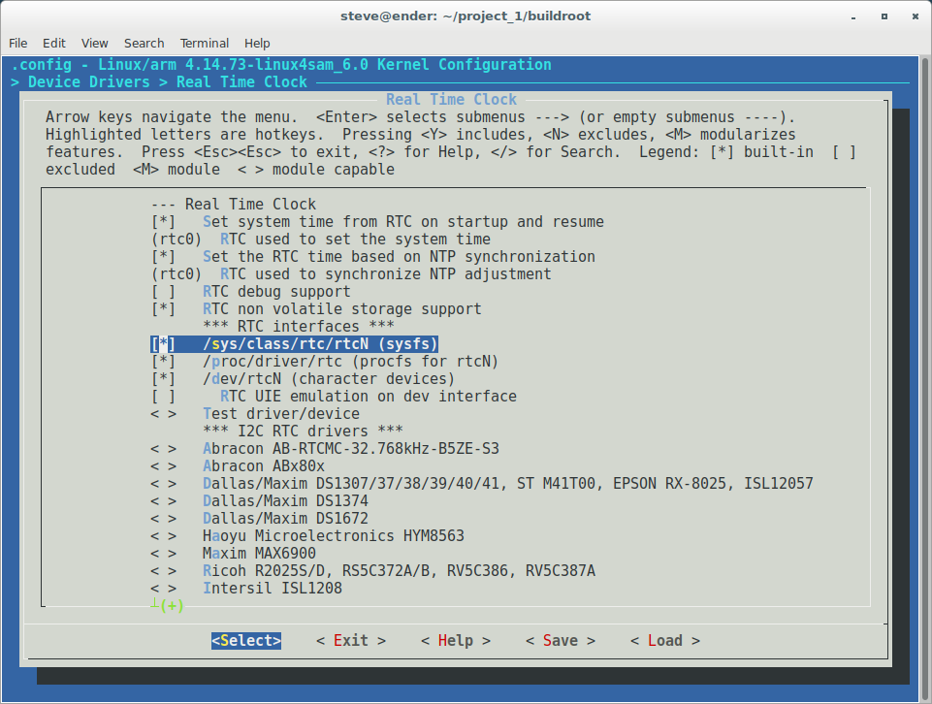Click the Exit button
932x704 pixels.
point(350,641)
